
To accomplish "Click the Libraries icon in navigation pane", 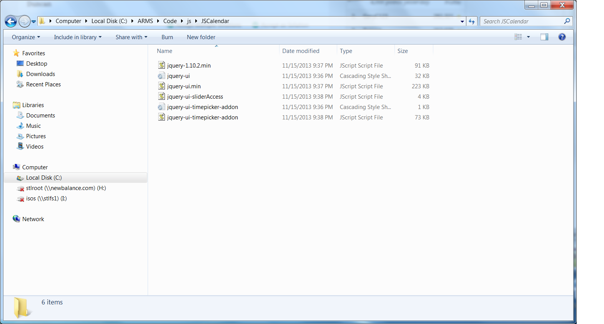I will tap(16, 105).
